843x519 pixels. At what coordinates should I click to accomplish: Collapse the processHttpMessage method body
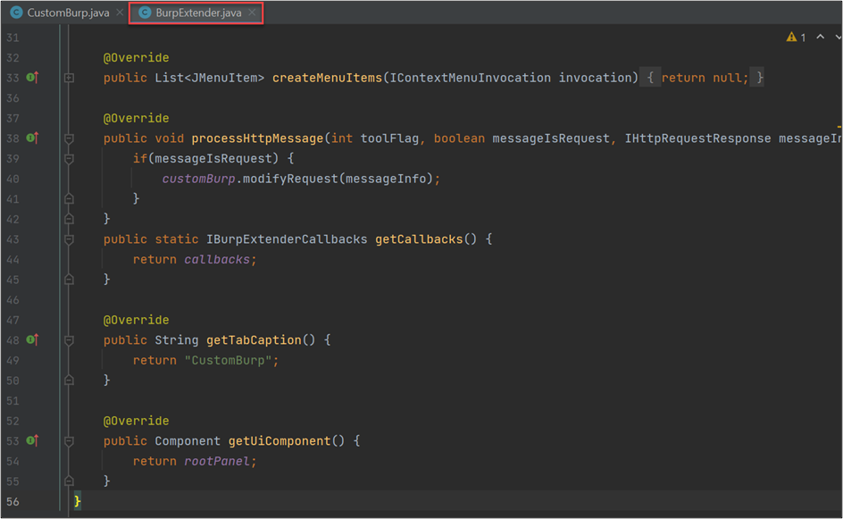click(x=69, y=138)
